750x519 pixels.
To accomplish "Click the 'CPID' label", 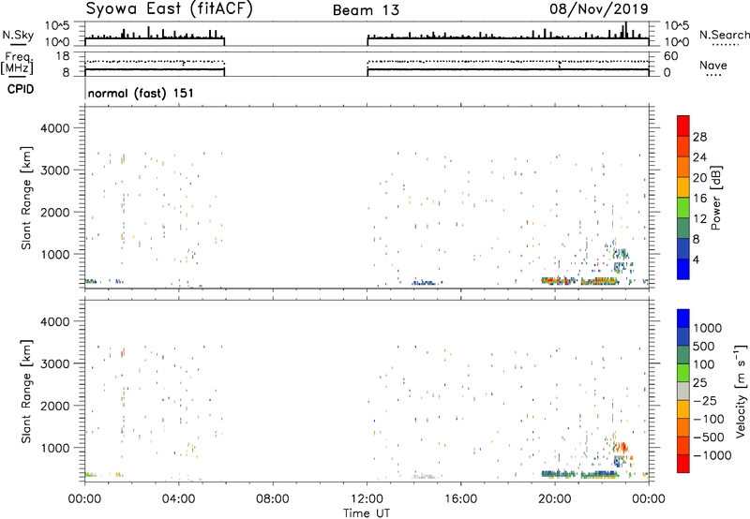I will 21,89.
